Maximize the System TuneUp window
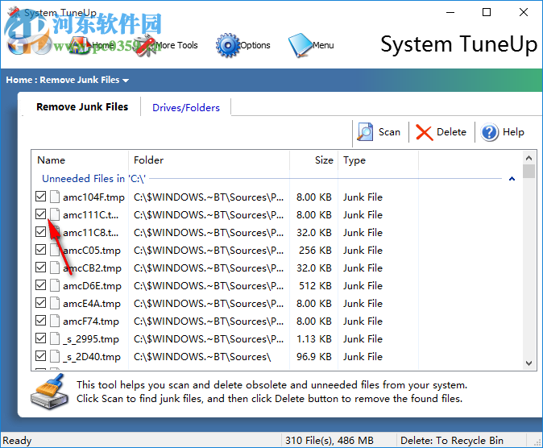The image size is (543, 448). click(487, 12)
